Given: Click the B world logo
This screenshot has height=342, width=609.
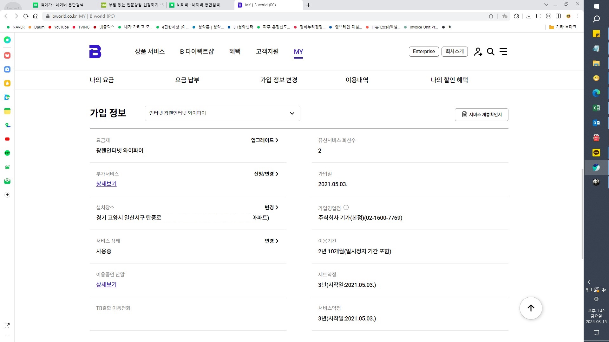Looking at the screenshot, I should [95, 52].
